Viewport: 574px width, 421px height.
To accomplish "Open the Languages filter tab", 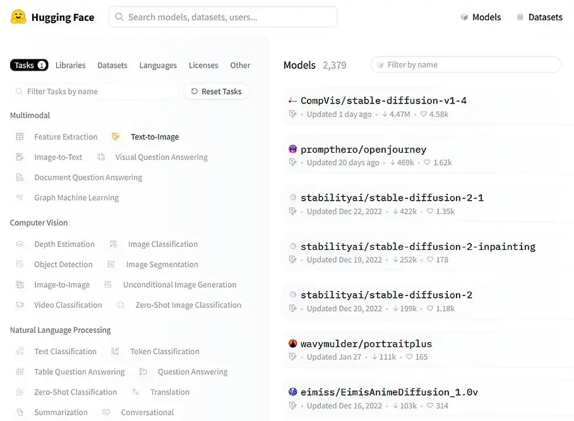I will point(158,66).
